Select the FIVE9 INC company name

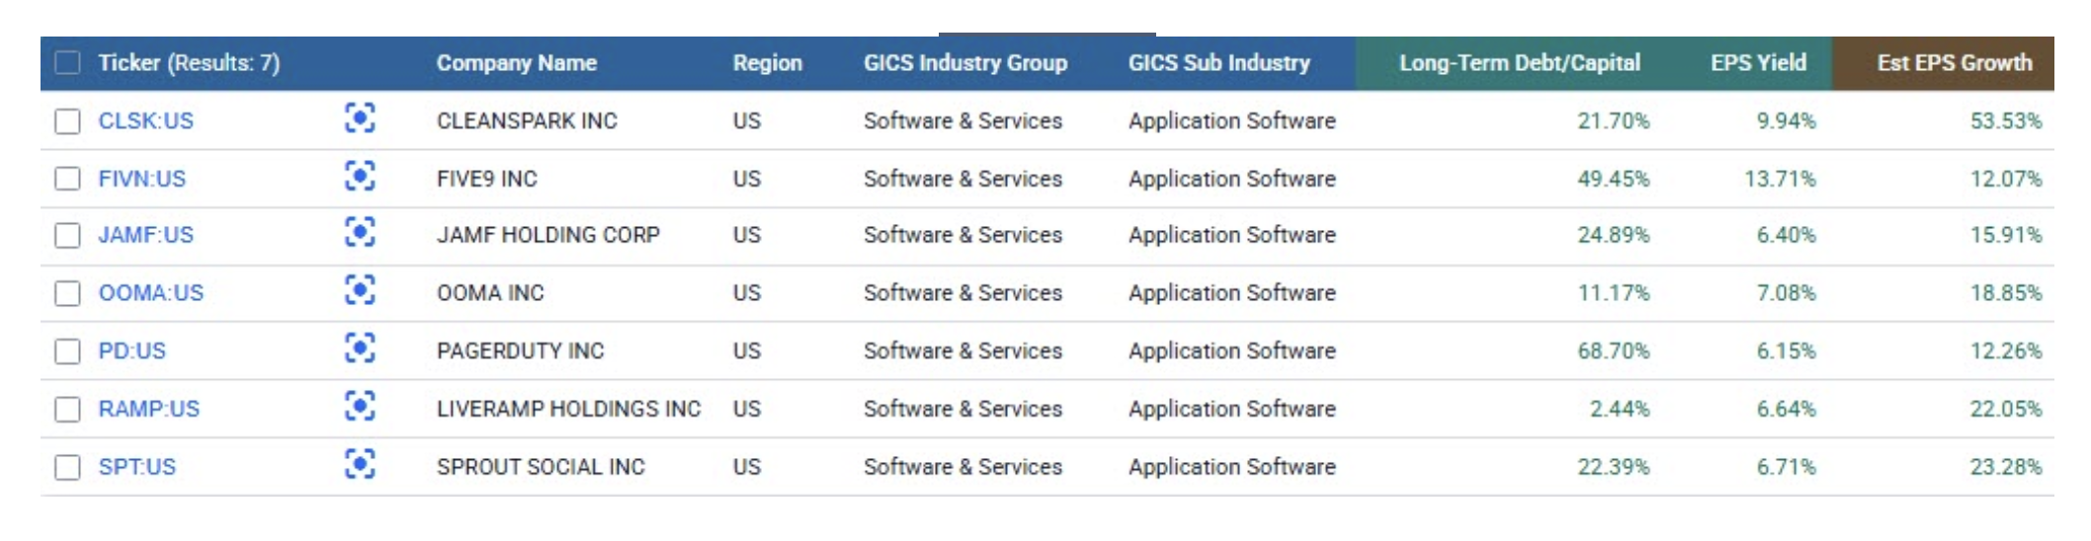487,179
